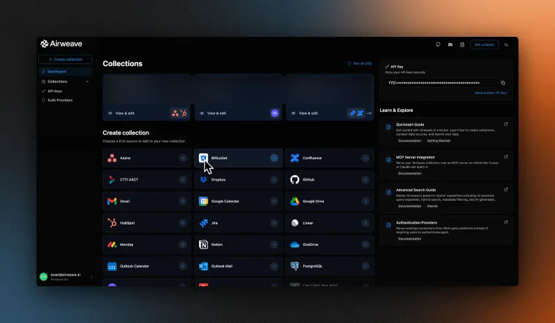The height and width of the screenshot is (323, 555).
Task: Open Quickstart Guide external link icon
Action: (x=506, y=124)
